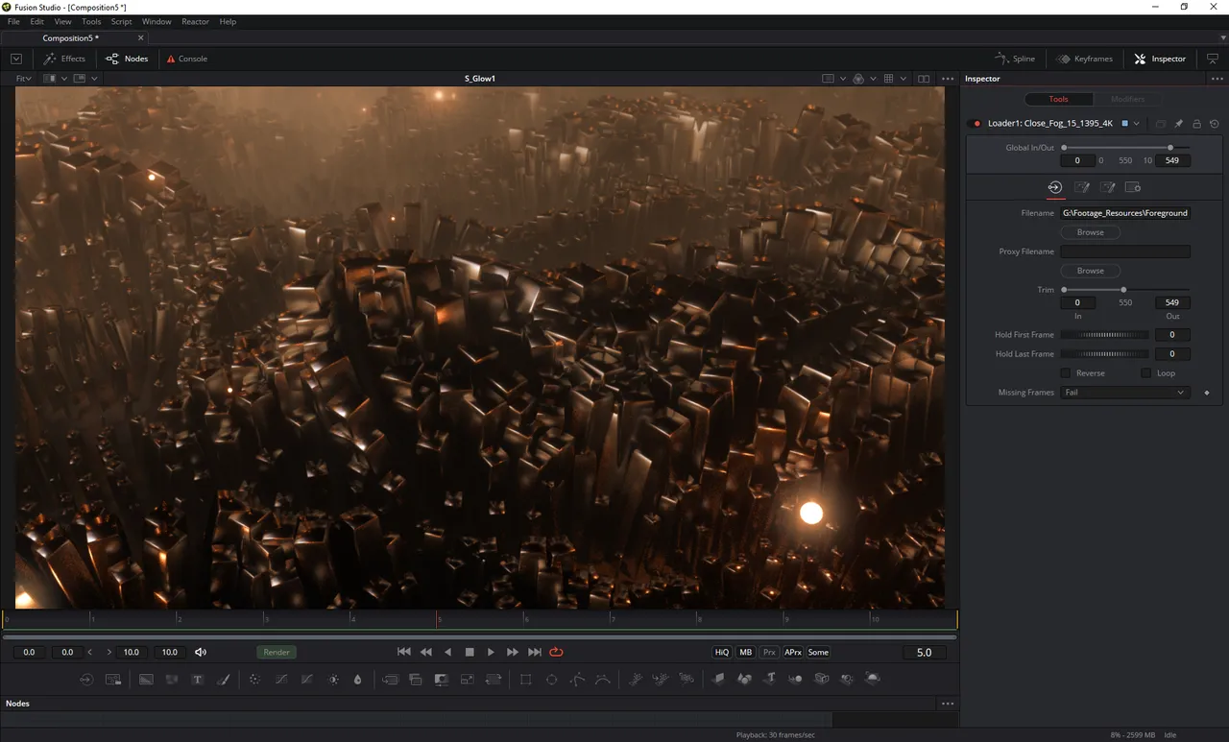Open the Loader File settings tab icon
Image resolution: width=1229 pixels, height=742 pixels.
coord(1054,187)
